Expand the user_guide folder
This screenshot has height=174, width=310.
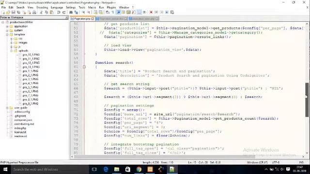pyautogui.click(x=7, y=108)
